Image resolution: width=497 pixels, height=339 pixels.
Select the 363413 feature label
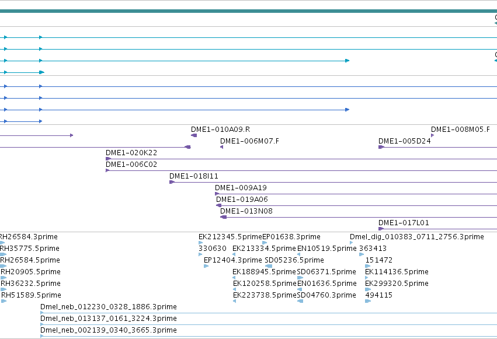[373, 249]
